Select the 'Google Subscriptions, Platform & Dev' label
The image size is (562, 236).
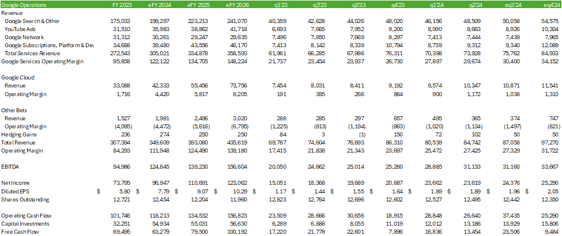pyautogui.click(x=50, y=45)
